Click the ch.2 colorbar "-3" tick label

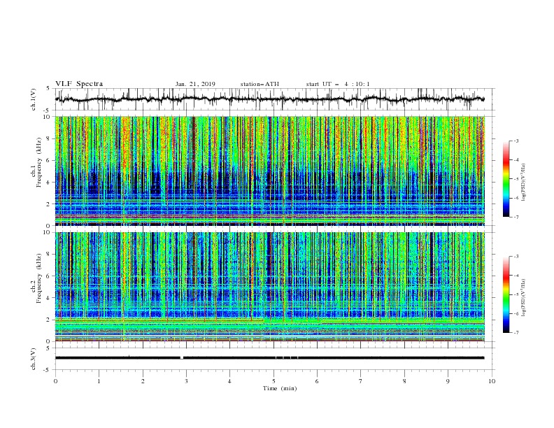pyautogui.click(x=516, y=257)
